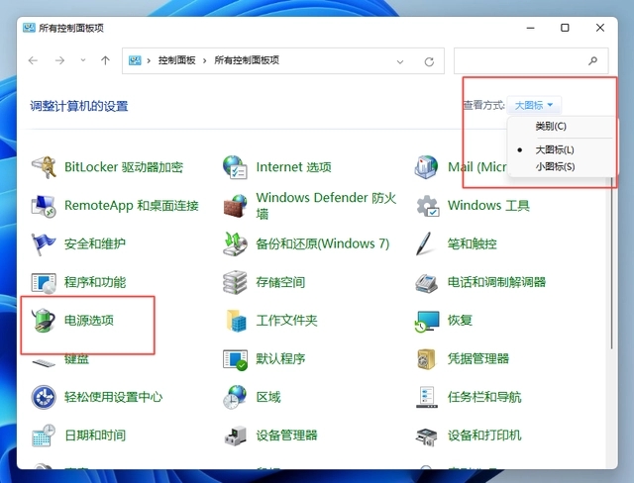The width and height of the screenshot is (634, 483).
Task: Open the 键盘 keyboard item
Action: pos(59,359)
